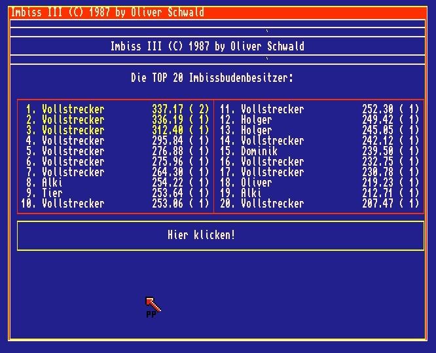Select rank 8 name Alki
Screen dimensions: 436x353
[52, 183]
